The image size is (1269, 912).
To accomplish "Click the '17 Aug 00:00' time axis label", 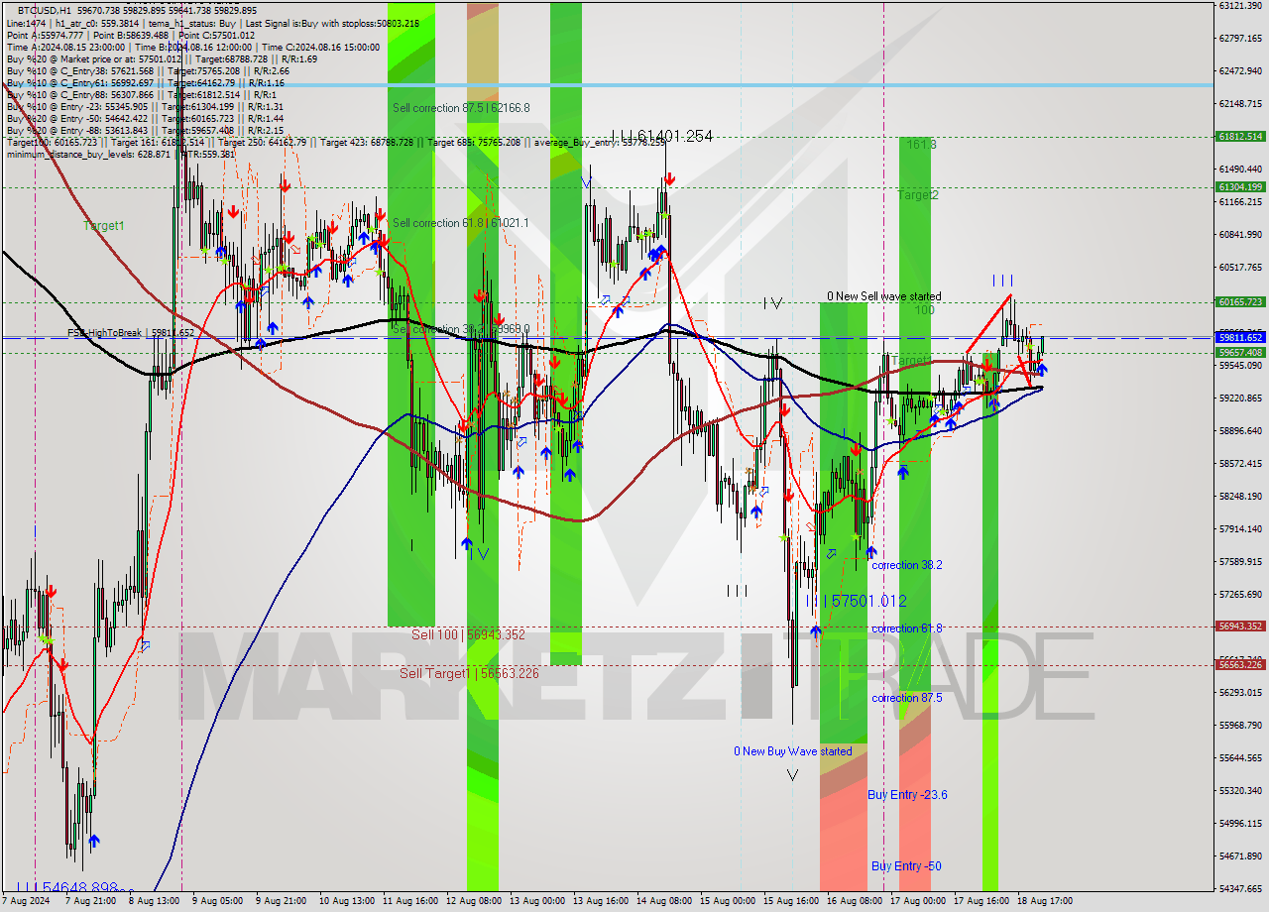I will pyautogui.click(x=916, y=902).
